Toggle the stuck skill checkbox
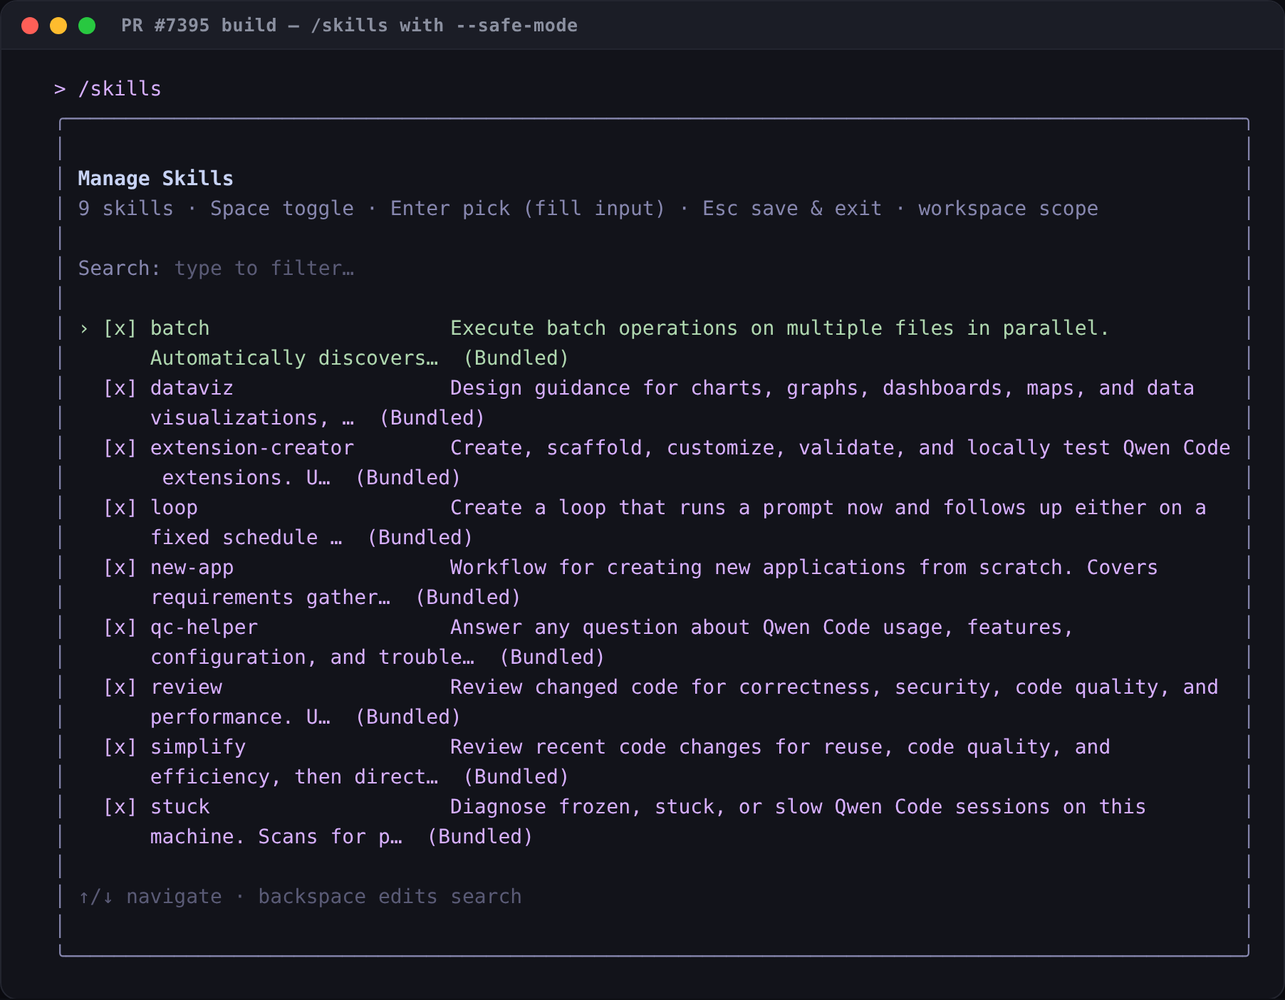 click(120, 807)
